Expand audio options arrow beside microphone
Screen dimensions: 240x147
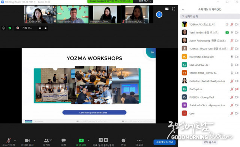(x=15, y=140)
